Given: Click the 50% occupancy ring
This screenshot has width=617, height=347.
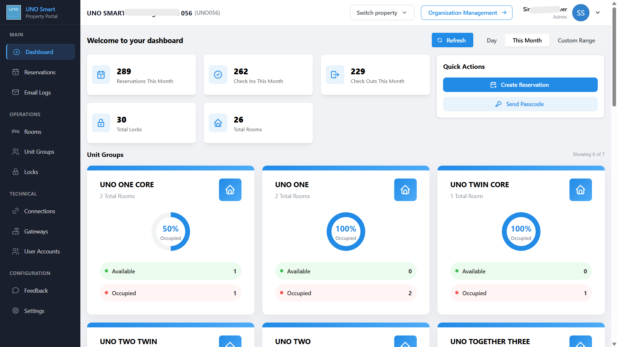Looking at the screenshot, I should coord(171,232).
